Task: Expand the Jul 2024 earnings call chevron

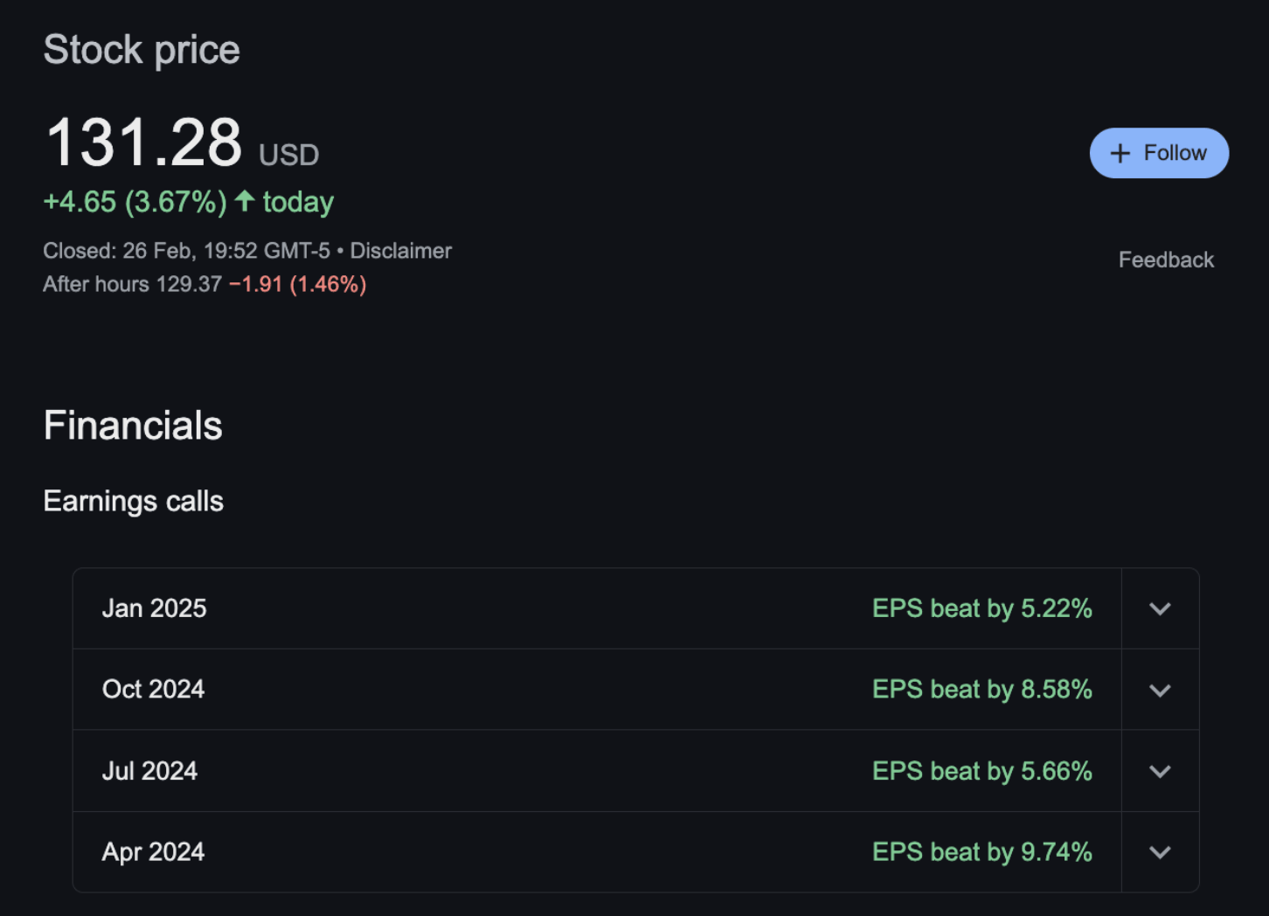Action: [x=1160, y=772]
